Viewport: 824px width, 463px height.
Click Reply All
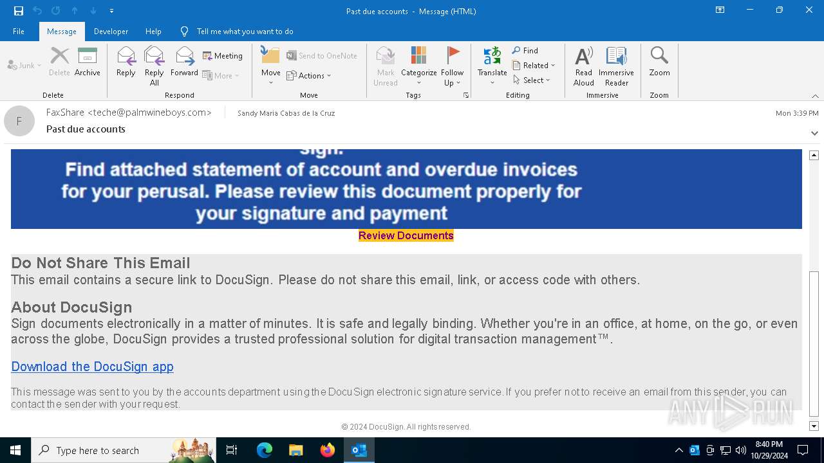(x=154, y=66)
